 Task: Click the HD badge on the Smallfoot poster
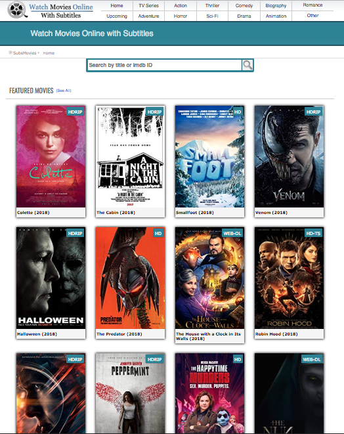coord(238,112)
